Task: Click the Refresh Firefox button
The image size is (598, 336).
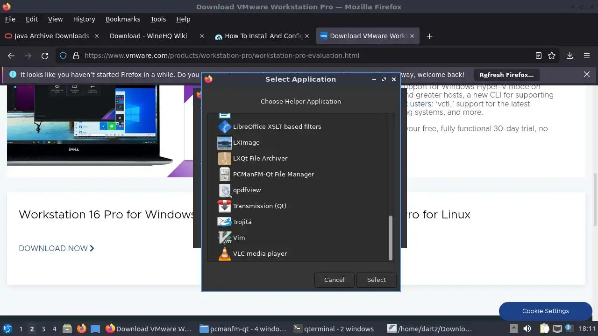Action: (x=506, y=75)
